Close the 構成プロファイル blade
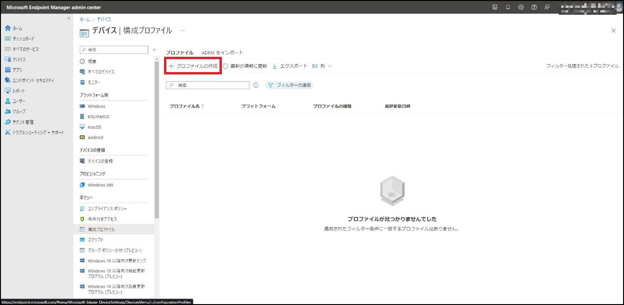Viewport: 624px width, 305px height. click(613, 30)
